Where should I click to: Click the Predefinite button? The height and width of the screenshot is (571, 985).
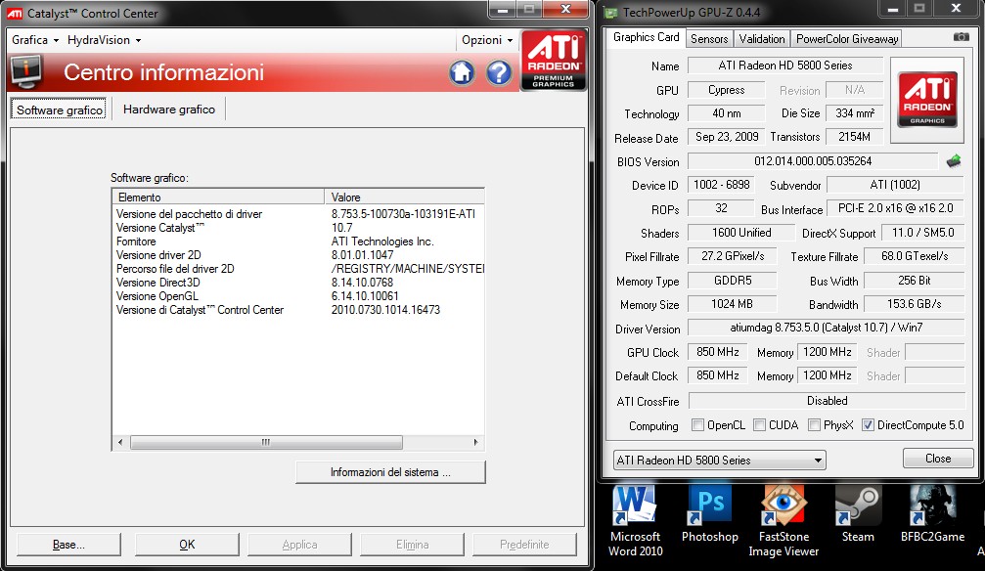[524, 545]
